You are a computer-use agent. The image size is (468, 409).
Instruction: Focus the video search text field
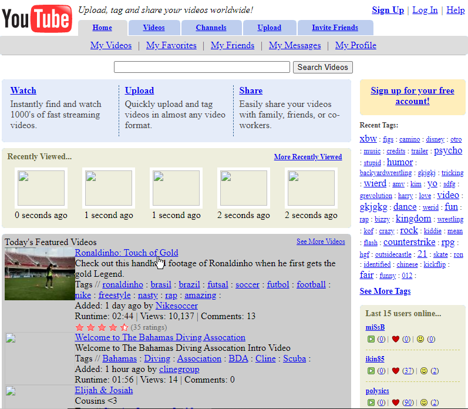tap(202, 67)
